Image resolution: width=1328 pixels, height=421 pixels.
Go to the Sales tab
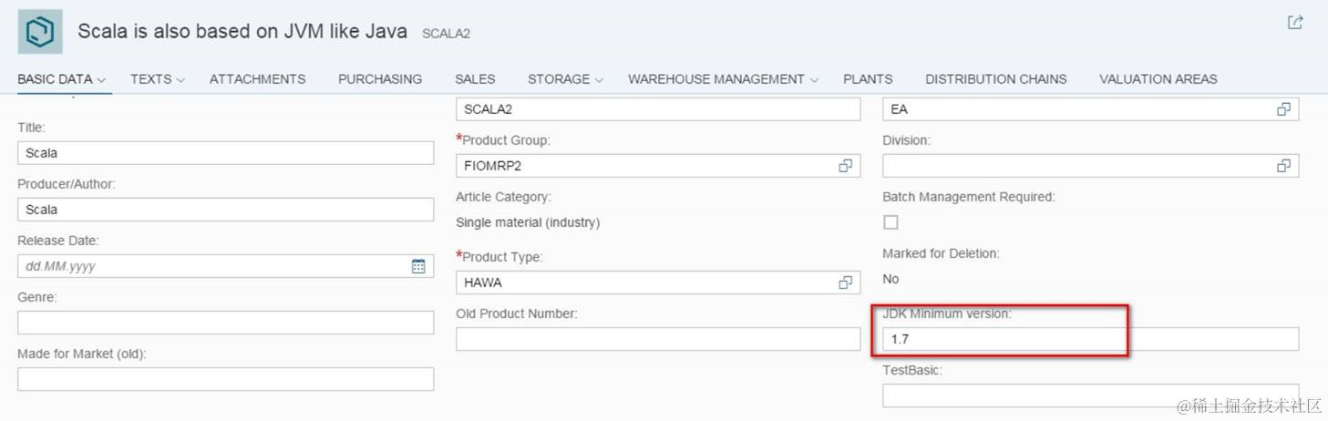[475, 79]
